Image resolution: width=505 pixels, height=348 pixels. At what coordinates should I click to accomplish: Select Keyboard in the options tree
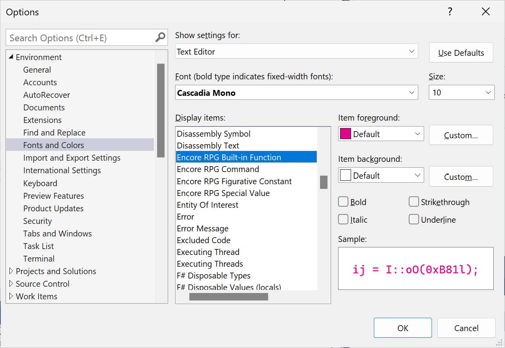40,183
